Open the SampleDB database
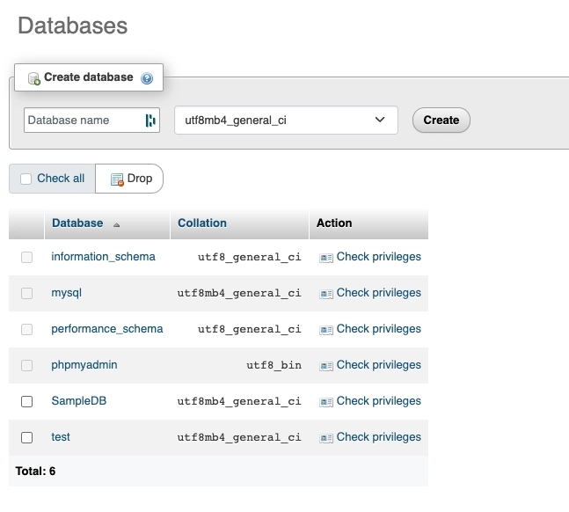 (x=79, y=401)
